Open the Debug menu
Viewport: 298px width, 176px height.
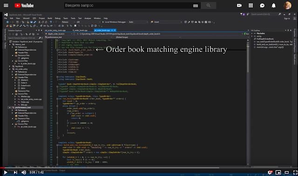[x=58, y=19]
